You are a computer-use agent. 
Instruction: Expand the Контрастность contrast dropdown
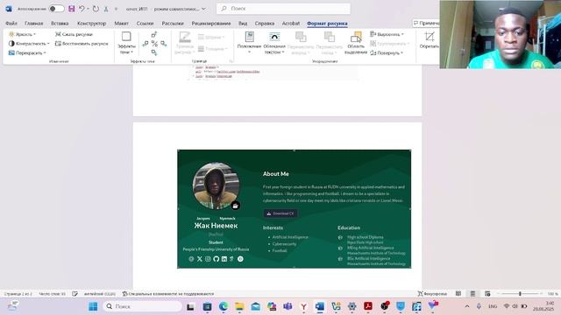coord(29,44)
